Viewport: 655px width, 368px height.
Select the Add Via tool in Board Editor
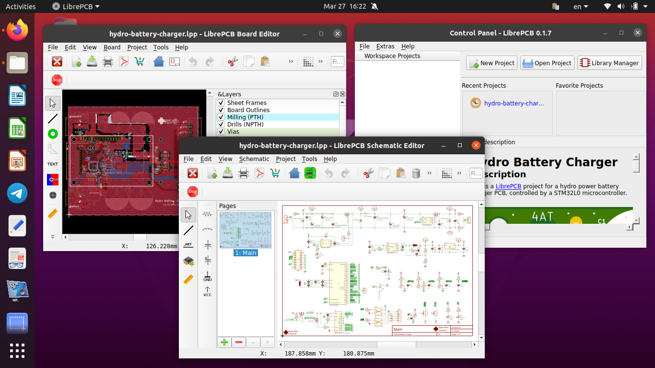pyautogui.click(x=53, y=134)
